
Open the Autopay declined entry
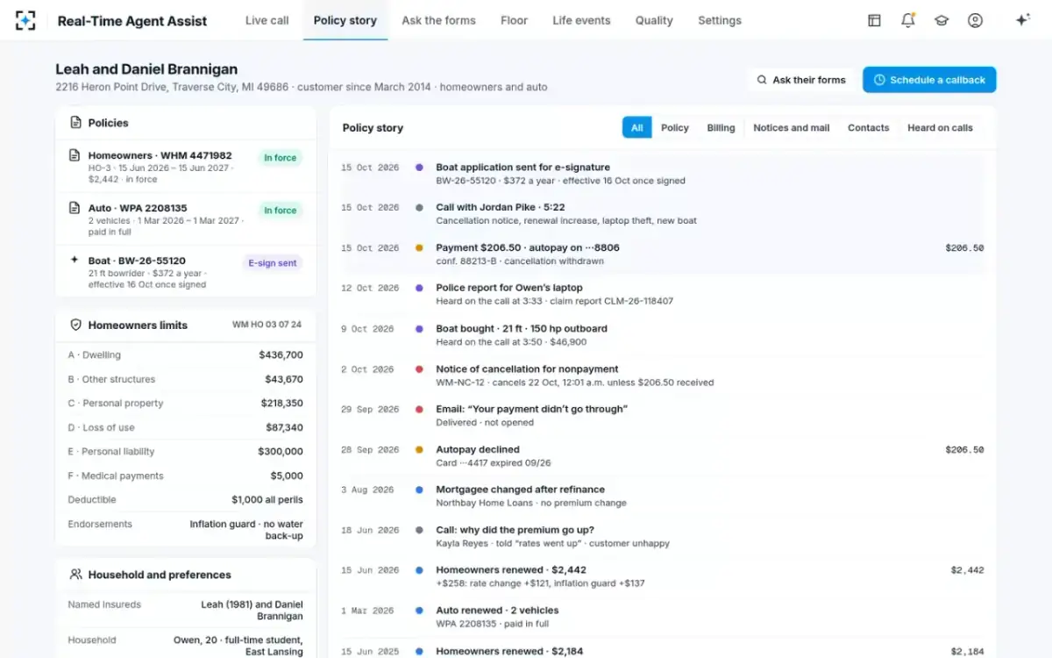[x=662, y=456]
